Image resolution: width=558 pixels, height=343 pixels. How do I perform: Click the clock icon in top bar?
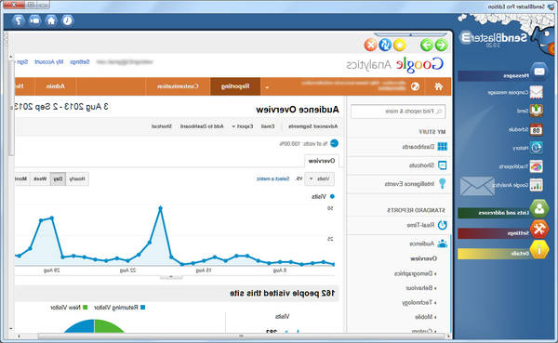coord(68,20)
